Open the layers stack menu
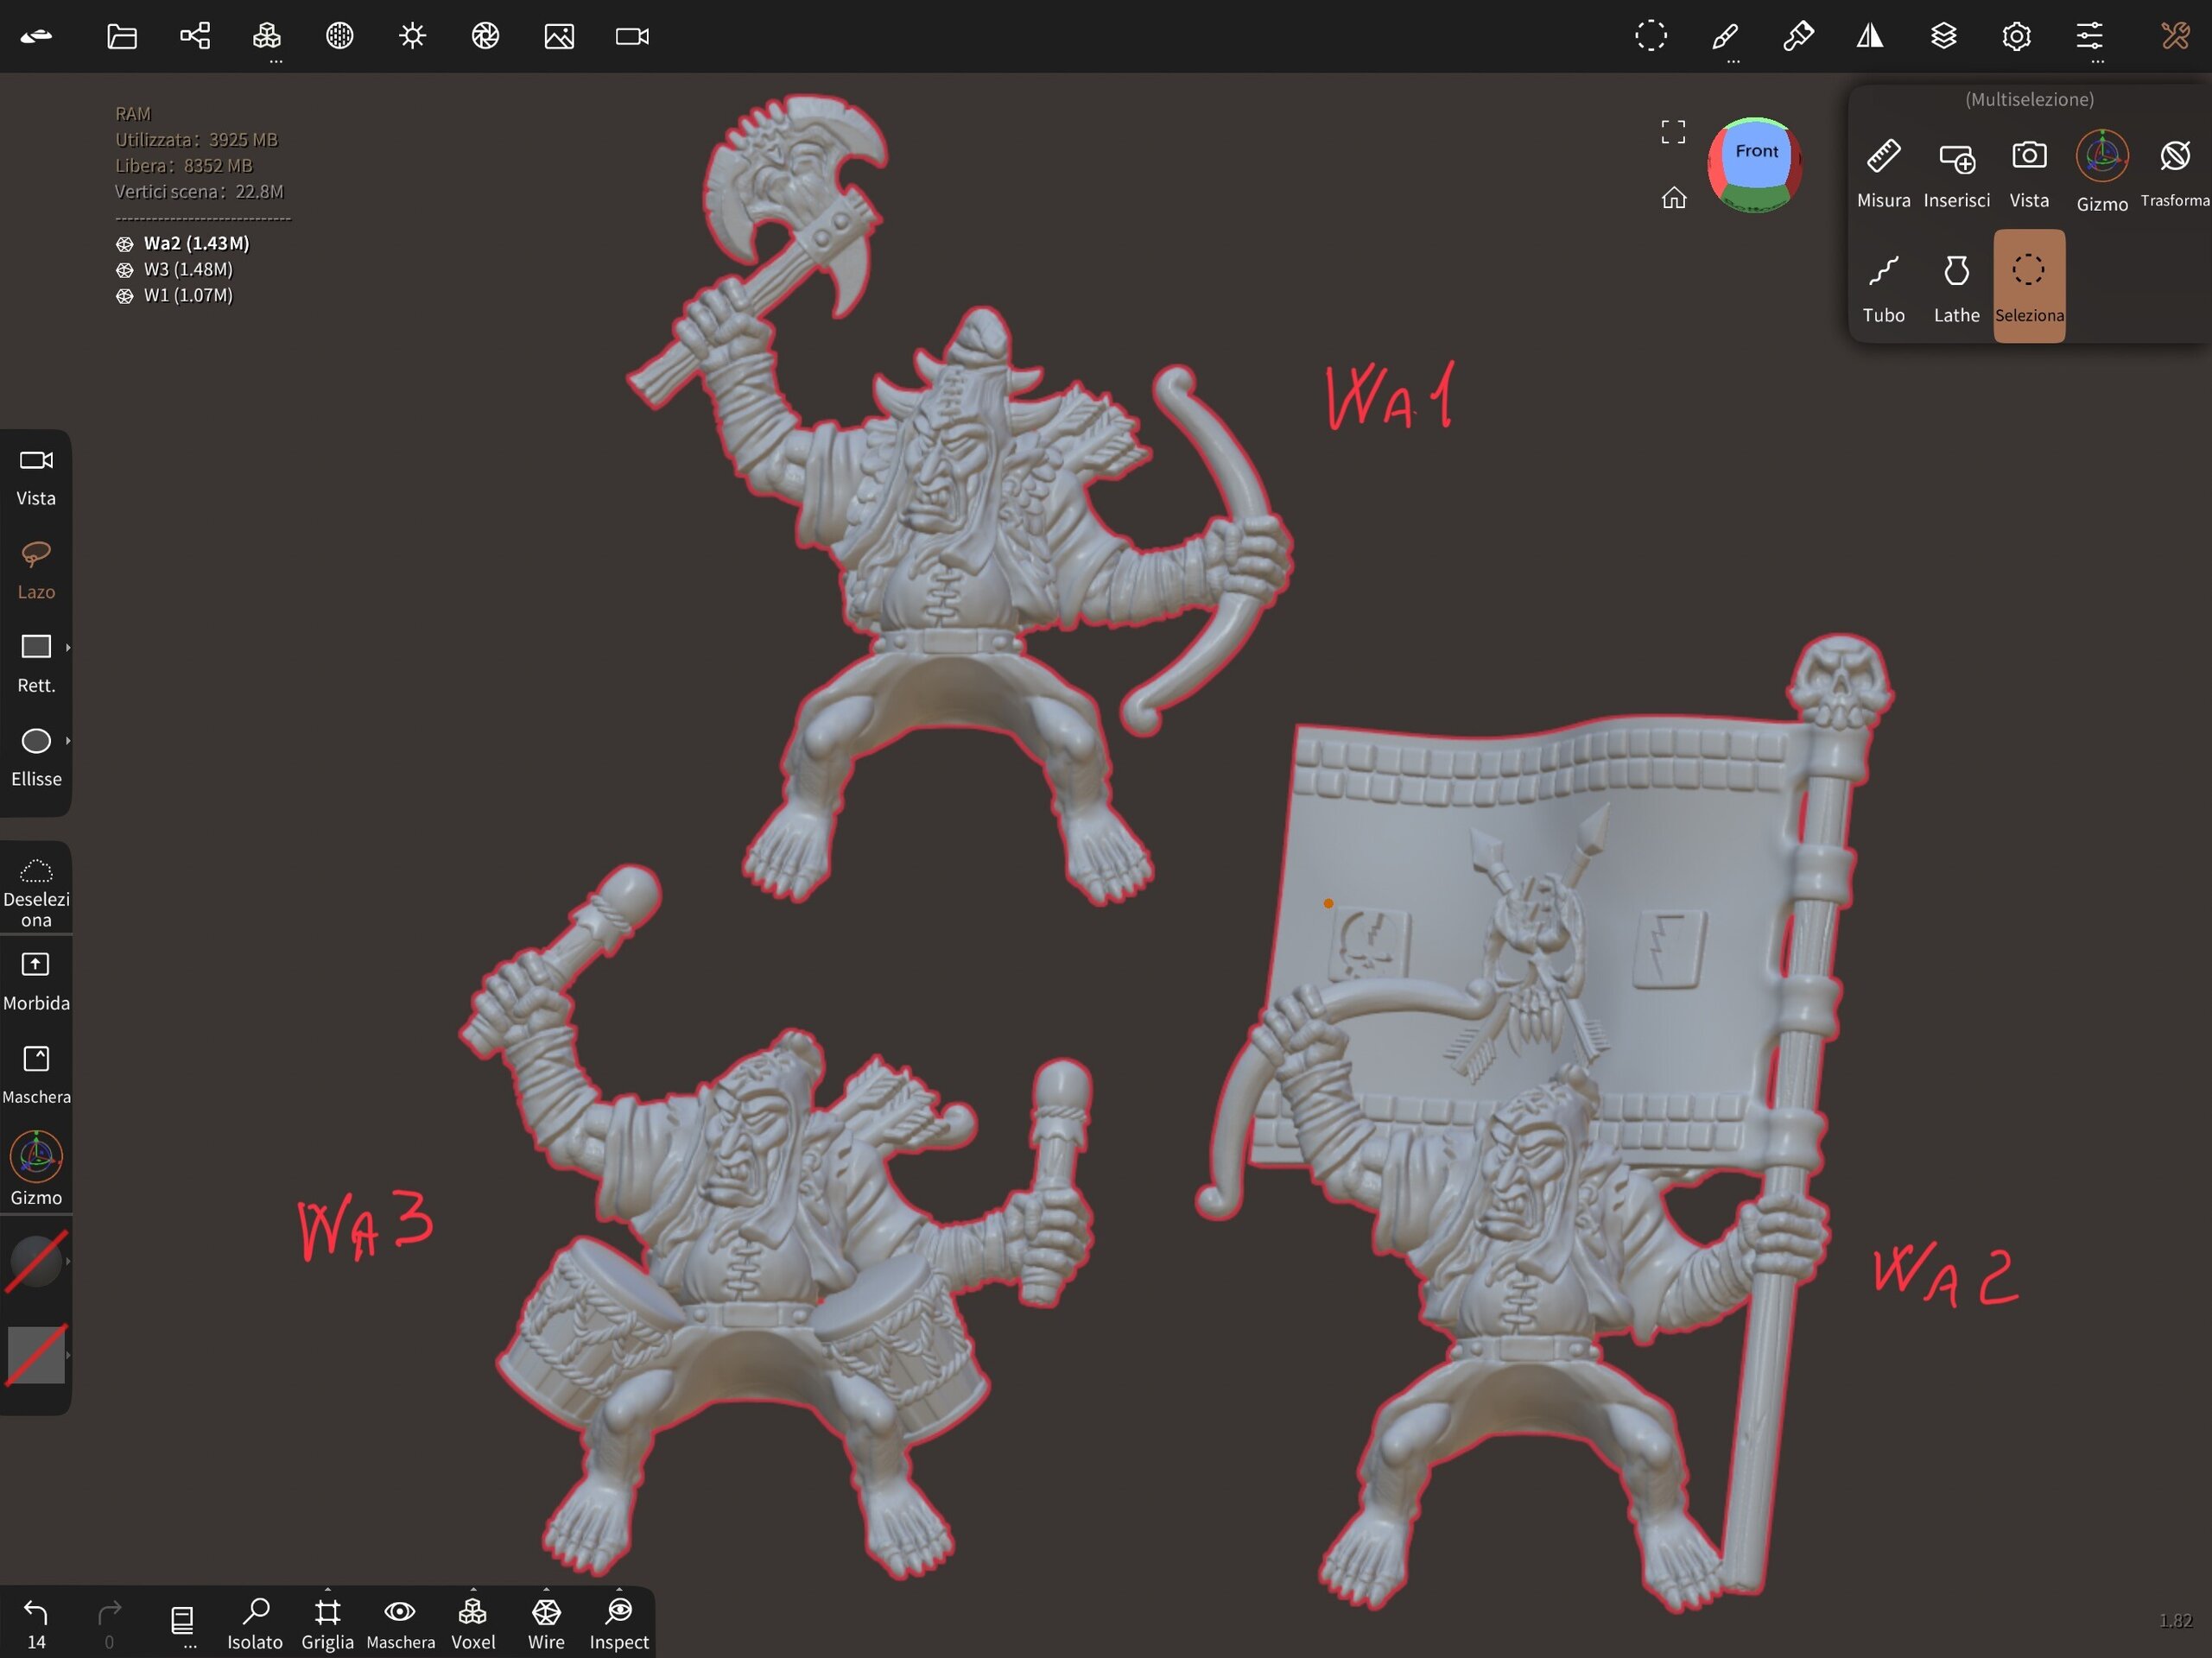 click(1943, 37)
